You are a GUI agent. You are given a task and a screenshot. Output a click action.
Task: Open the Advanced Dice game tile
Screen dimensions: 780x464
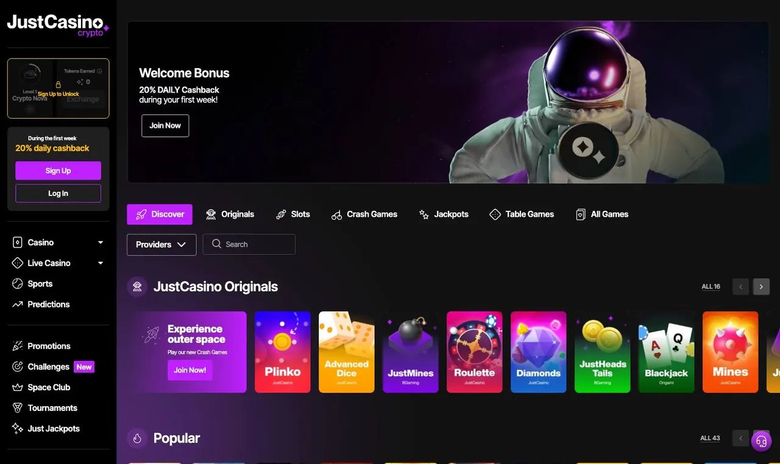347,352
